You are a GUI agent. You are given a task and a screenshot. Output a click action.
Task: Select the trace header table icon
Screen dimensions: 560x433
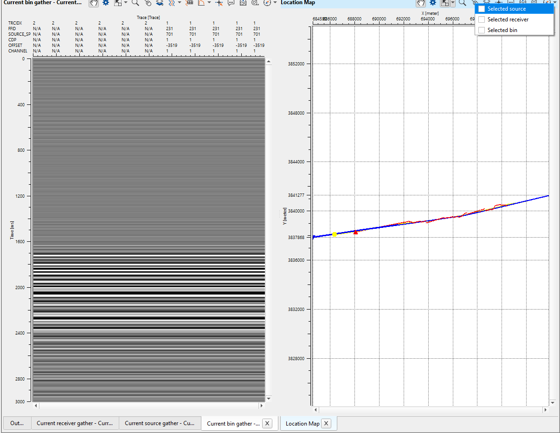pos(190,3)
